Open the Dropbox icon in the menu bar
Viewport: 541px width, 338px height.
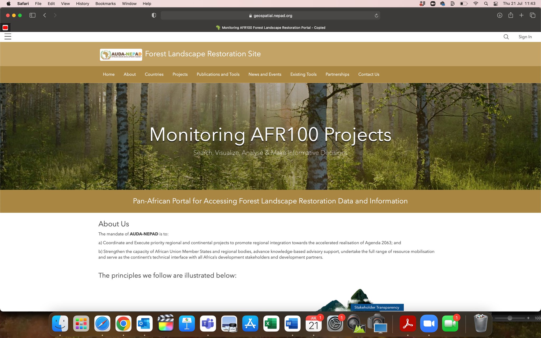[422, 3]
